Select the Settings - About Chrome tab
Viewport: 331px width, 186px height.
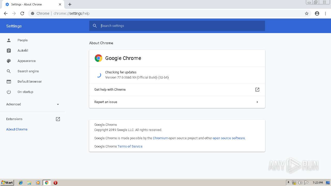point(33,4)
